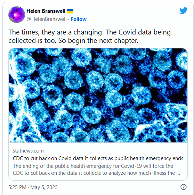Viewport: 194px width, 195px height.
Task: Open headline 'CDC to cut back on Covid data'
Action: pyautogui.click(x=98, y=158)
